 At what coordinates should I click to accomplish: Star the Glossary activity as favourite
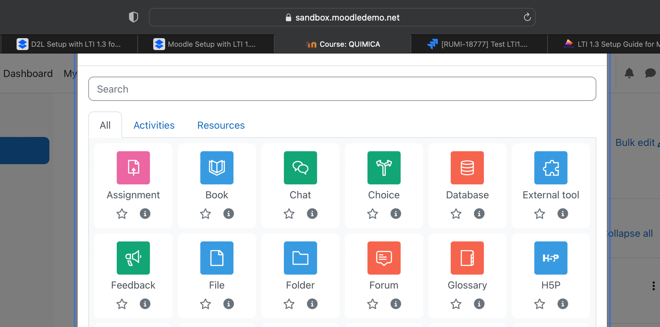[456, 304]
